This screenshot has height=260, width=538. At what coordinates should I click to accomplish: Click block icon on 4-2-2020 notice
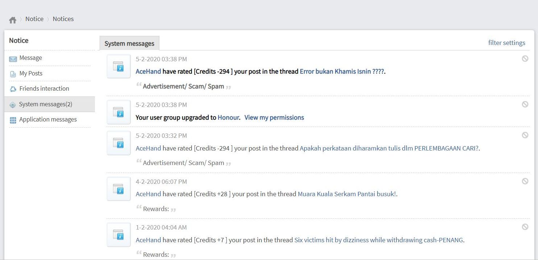(525, 181)
